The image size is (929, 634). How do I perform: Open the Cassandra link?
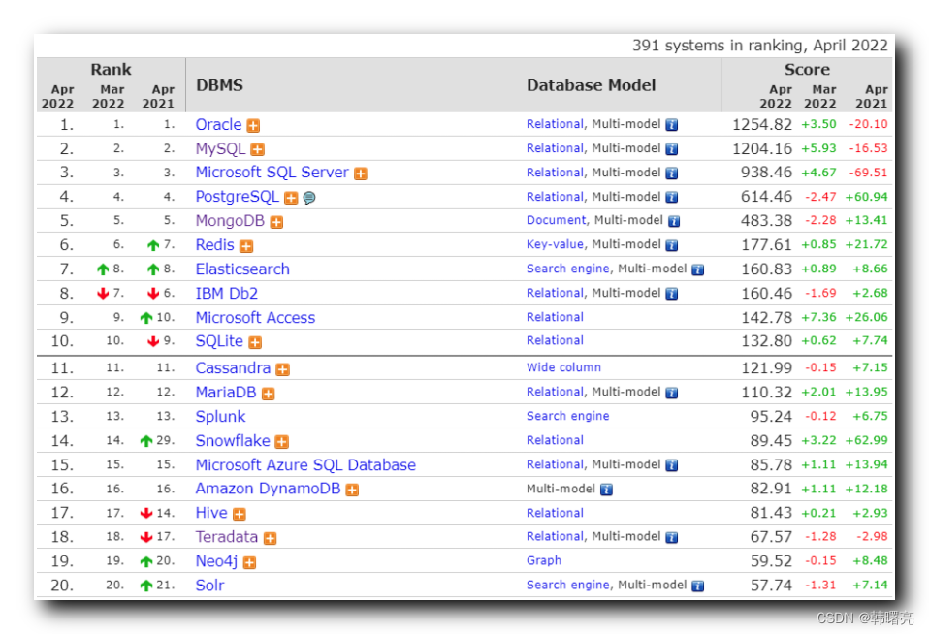coord(233,368)
